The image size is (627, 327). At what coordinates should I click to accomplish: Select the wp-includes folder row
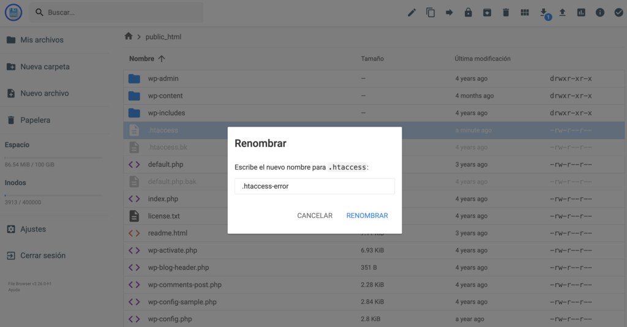click(x=374, y=113)
